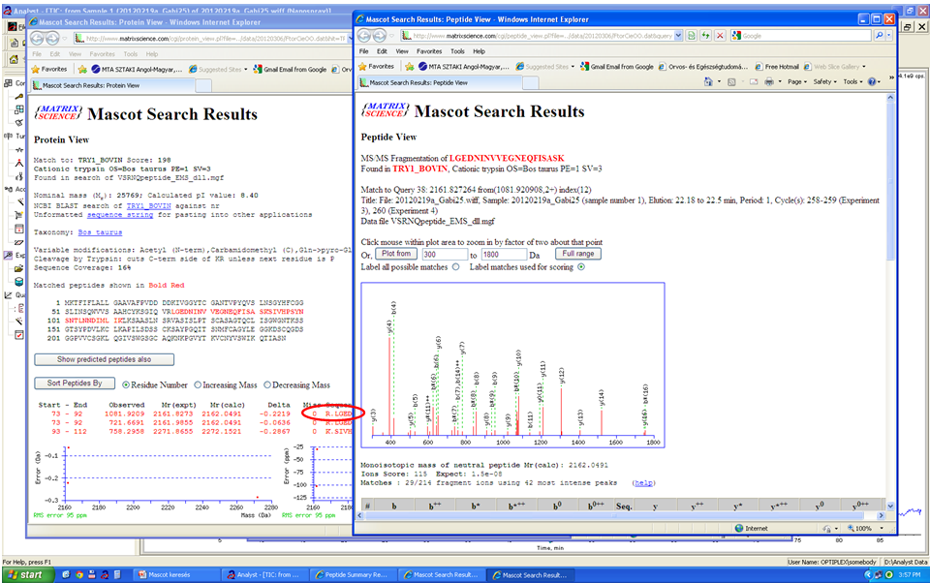Click the Matrix Science logo in Protein View
Screen dimensions: 930x583
click(x=57, y=112)
